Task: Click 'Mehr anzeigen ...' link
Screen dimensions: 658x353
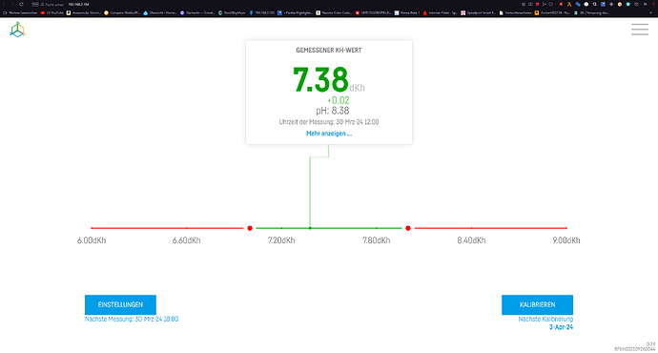Action: (329, 134)
